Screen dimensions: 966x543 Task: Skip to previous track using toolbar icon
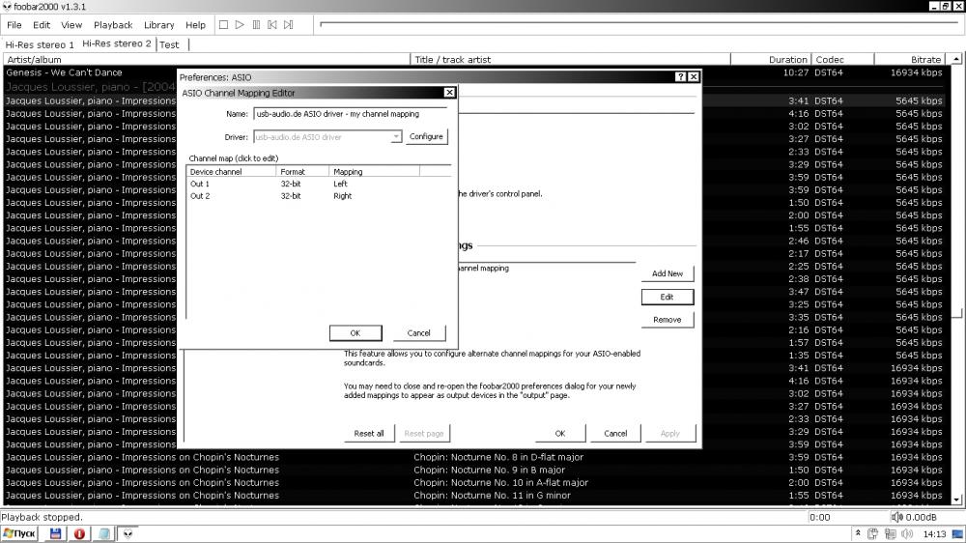(272, 25)
